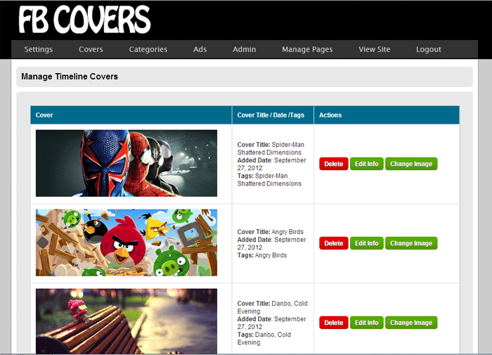The height and width of the screenshot is (355, 492).
Task: Click the Cover column header
Action: (x=131, y=115)
